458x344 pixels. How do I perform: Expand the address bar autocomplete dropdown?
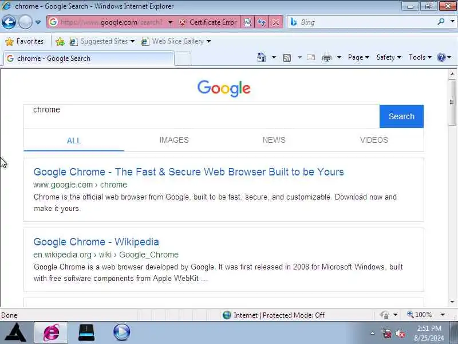pos(170,22)
